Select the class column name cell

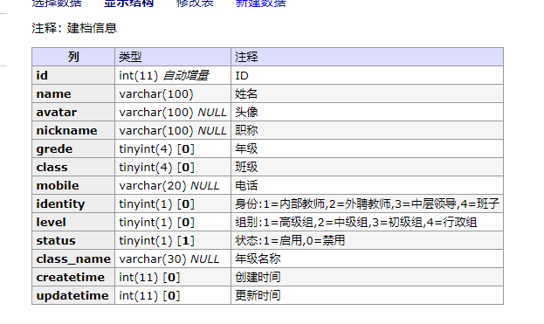(73, 167)
